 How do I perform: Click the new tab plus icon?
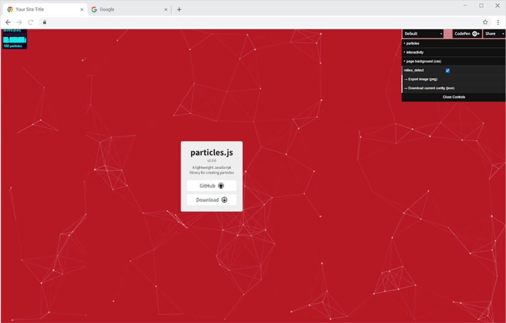pos(179,9)
